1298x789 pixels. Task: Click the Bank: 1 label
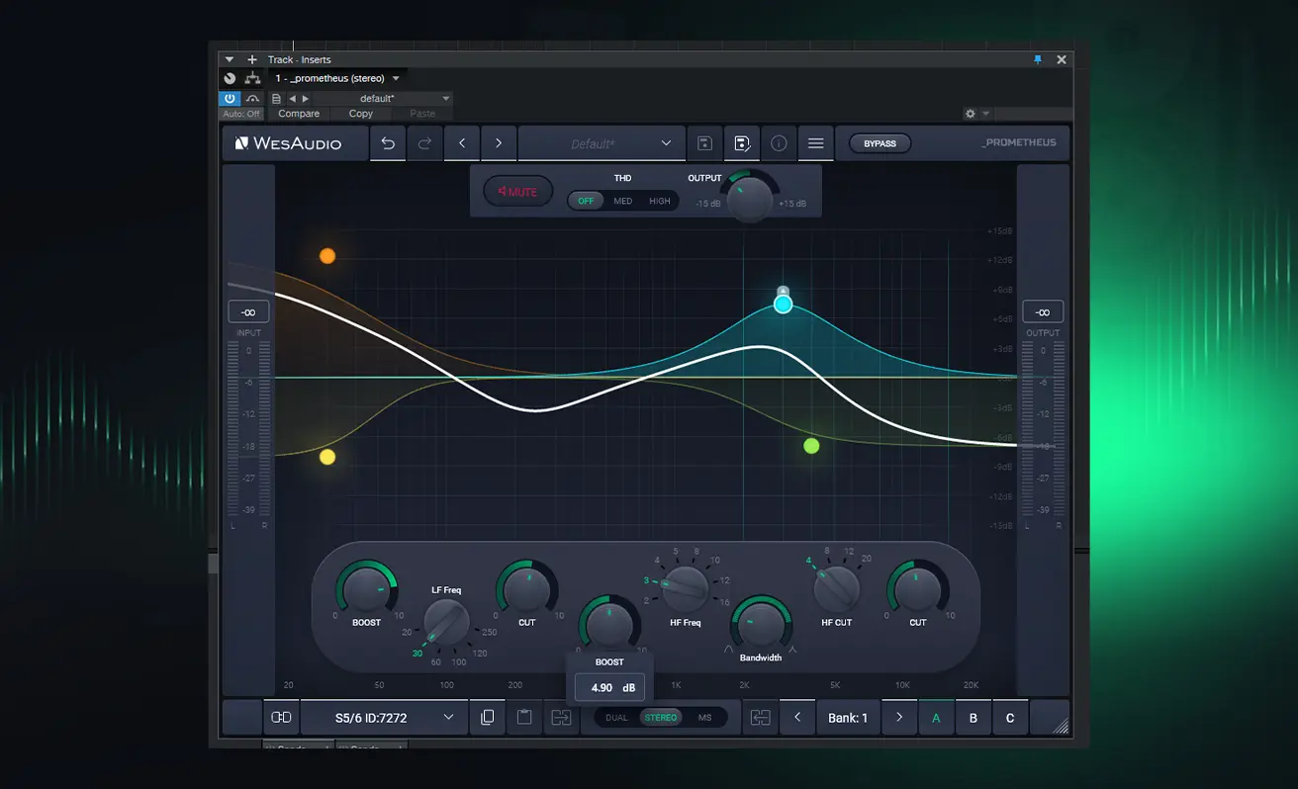(848, 718)
